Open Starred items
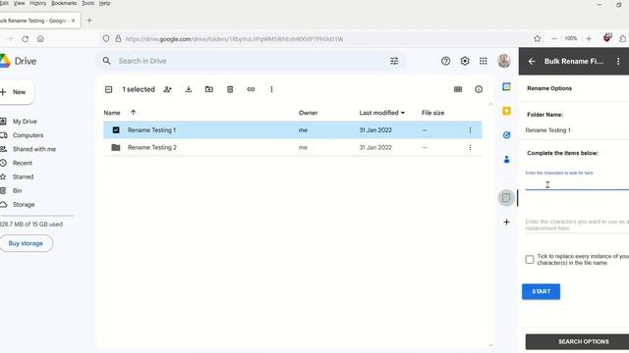 23,176
